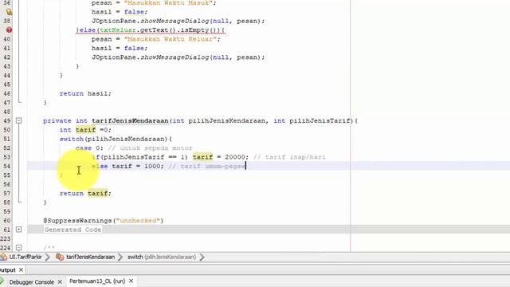Click the '// untuk sepeda motor' comment
510x287 pixels.
coord(150,148)
